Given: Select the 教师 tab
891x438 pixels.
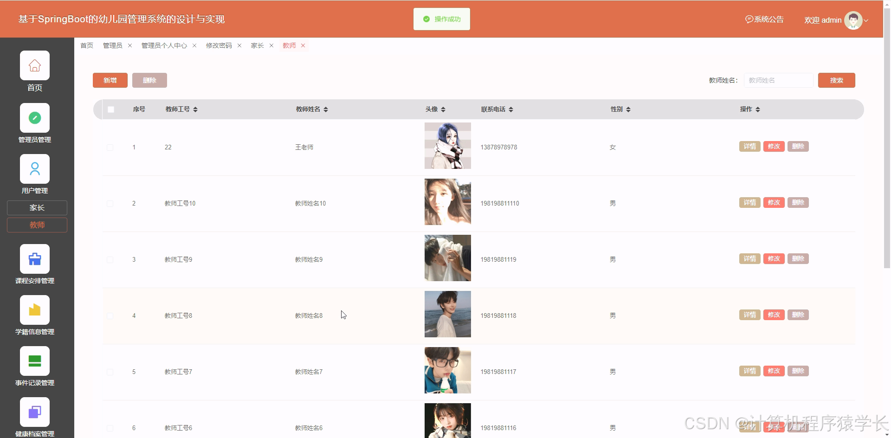Looking at the screenshot, I should pyautogui.click(x=289, y=45).
